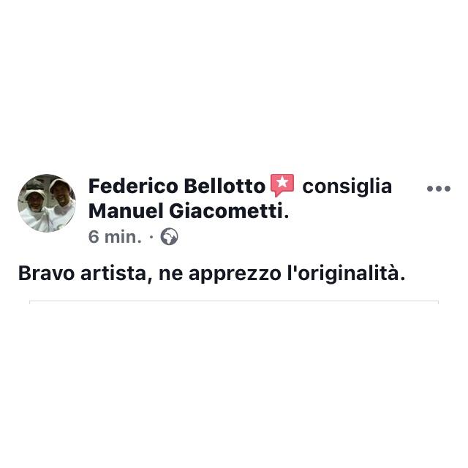Click the surname 'Bellotto' in the header
The width and height of the screenshot is (468, 468).
pyautogui.click(x=224, y=186)
